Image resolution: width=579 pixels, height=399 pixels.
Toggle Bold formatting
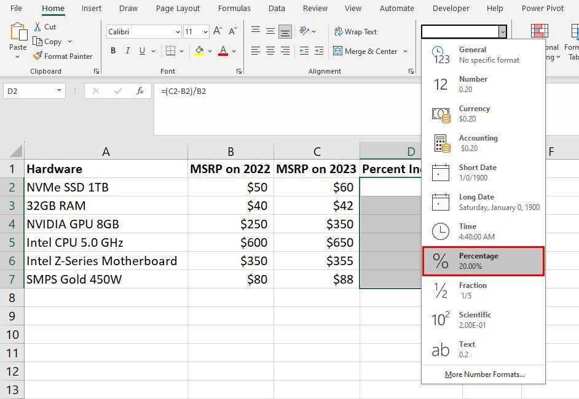tap(113, 51)
